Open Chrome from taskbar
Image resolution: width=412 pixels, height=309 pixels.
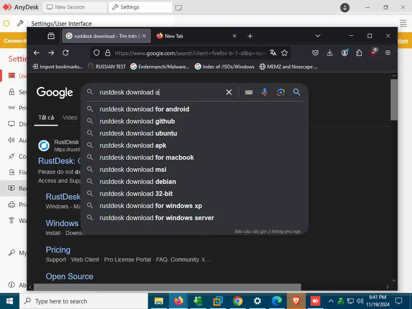click(x=237, y=301)
